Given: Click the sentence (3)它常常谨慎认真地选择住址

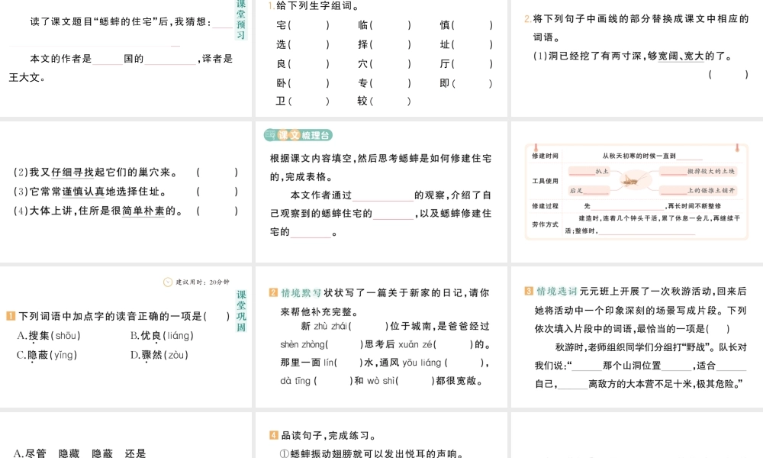Looking at the screenshot, I should tap(89, 192).
